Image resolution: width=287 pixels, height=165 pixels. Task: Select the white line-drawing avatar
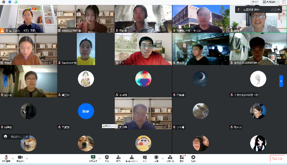click(258, 79)
